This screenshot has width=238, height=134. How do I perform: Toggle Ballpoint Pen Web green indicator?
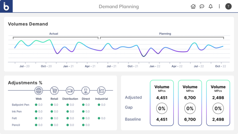click(x=36, y=105)
